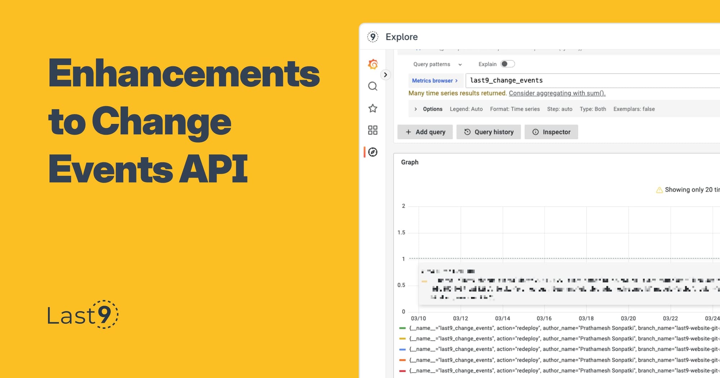Image resolution: width=720 pixels, height=378 pixels.
Task: Click the Add query button
Action: [425, 132]
